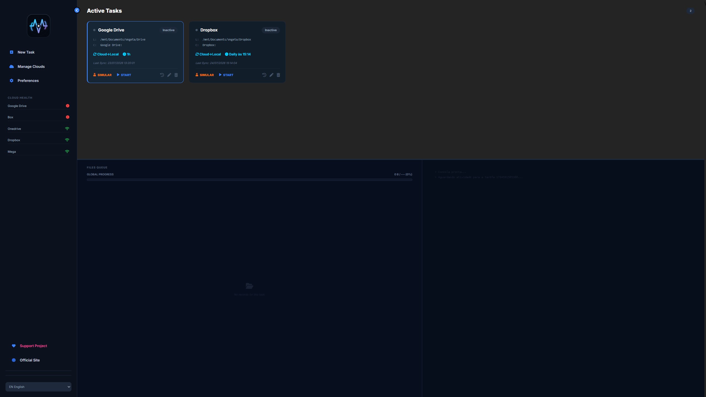Select Mega in Cloud Health

(x=38, y=152)
